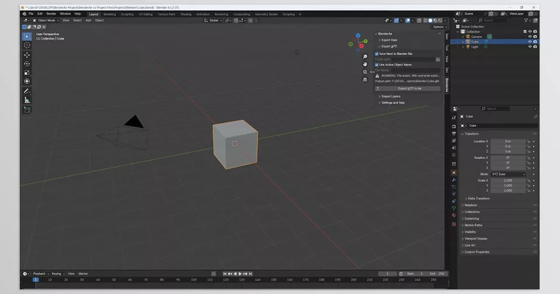
Task: Open the Modifiers properties tab
Action: 454,180
